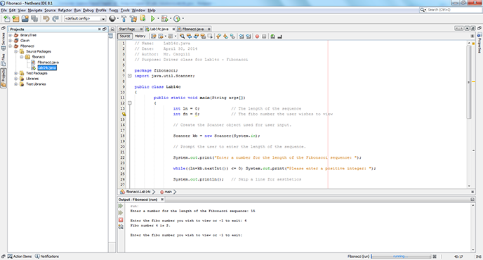Click the Find Next Occurrence icon
The image size is (483, 260).
pyautogui.click(x=196, y=37)
